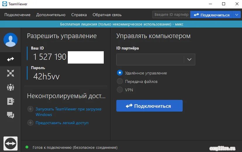Image resolution: width=242 pixels, height=152 pixels.
Task: Maximize the TeamViewer window
Action: click(x=224, y=4)
